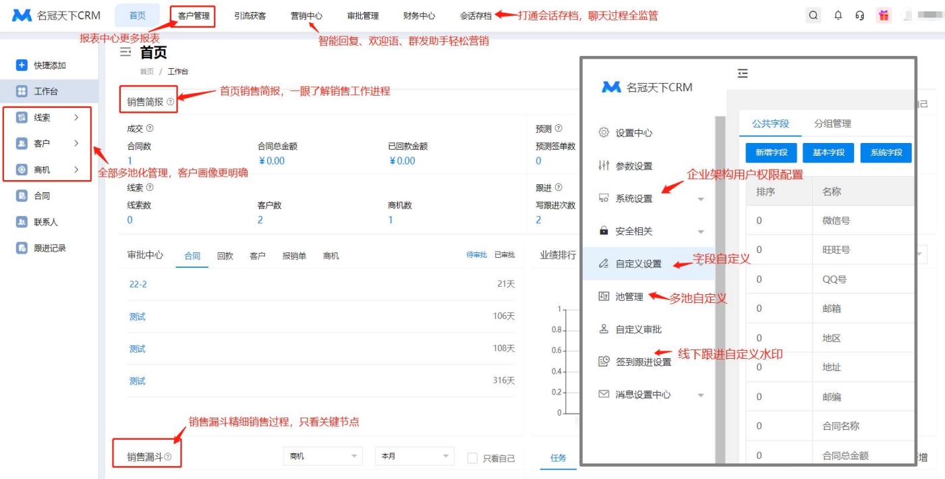Open 设置中心 via its gear icon
Viewport: 945px width, 479px height.
click(604, 133)
